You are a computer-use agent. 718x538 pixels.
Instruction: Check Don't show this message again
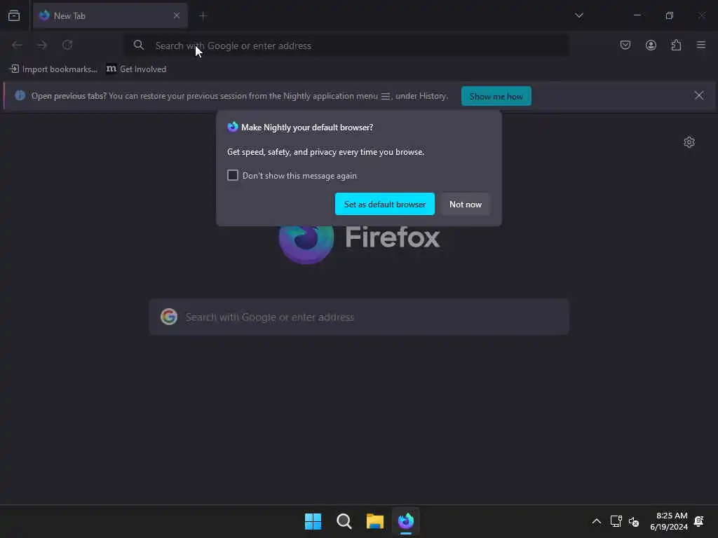pyautogui.click(x=233, y=175)
